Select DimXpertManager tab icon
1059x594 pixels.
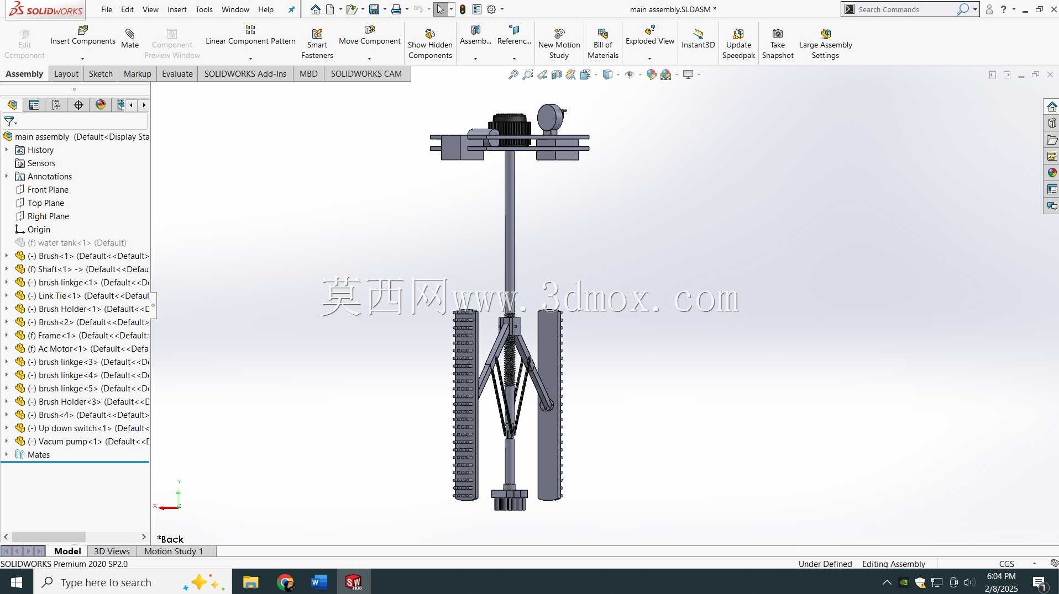pos(78,105)
